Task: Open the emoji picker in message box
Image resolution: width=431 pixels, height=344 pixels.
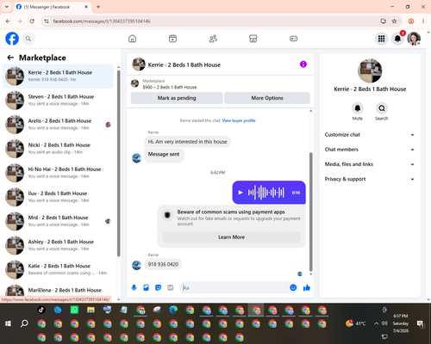Action: pos(293,287)
